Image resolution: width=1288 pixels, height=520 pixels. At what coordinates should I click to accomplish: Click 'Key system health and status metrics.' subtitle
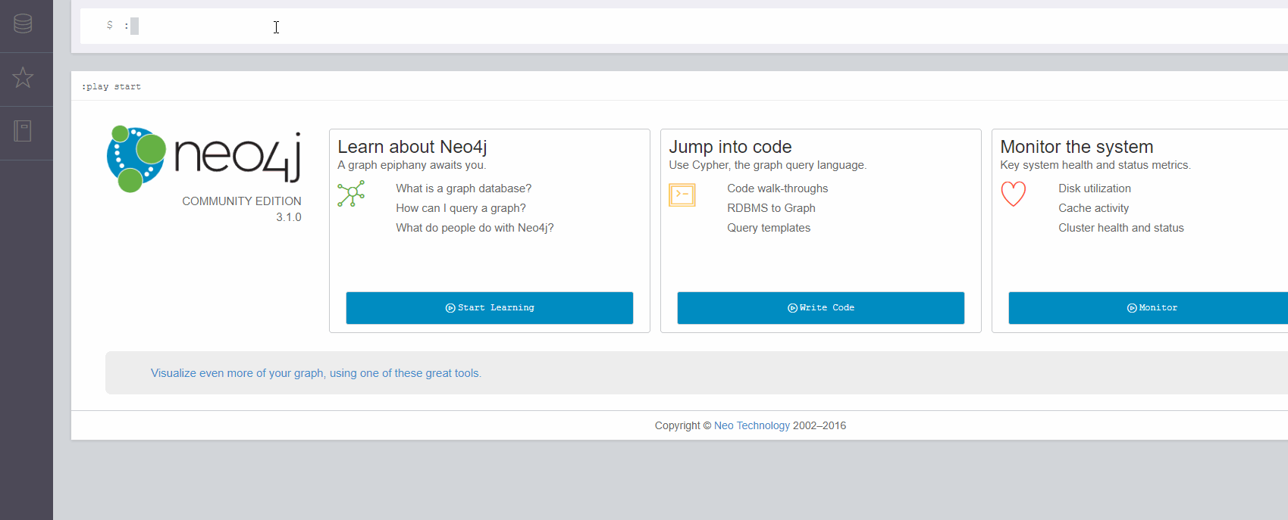[1095, 165]
